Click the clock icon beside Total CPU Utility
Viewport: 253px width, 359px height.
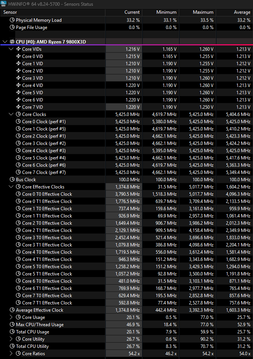pyautogui.click(x=12, y=346)
